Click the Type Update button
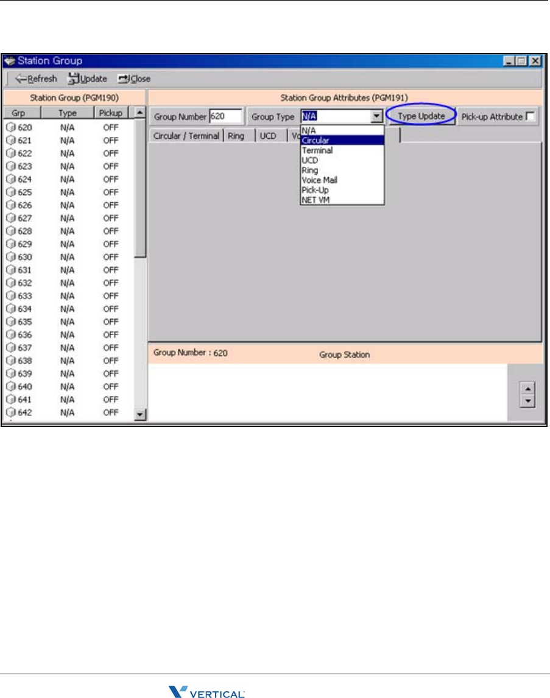 point(421,116)
